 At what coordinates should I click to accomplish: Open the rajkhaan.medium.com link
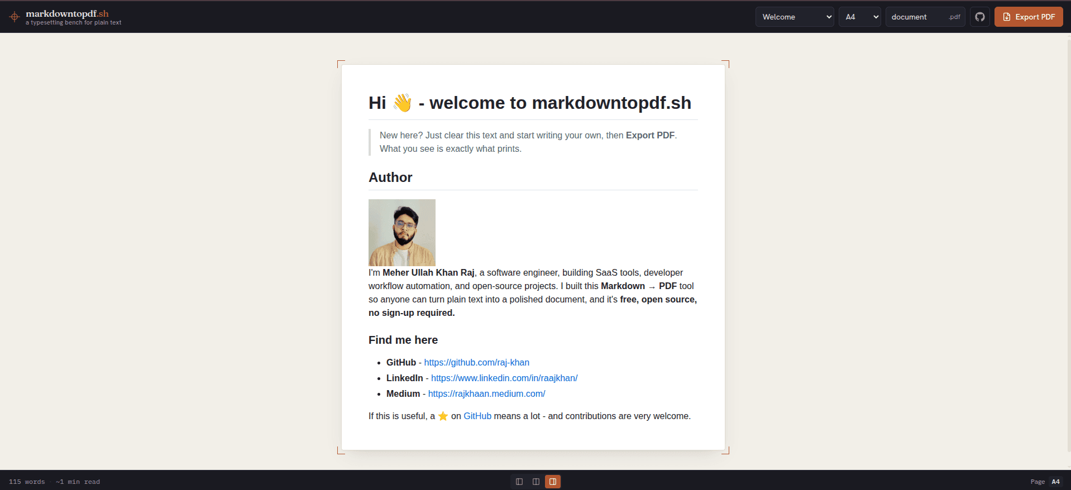(486, 394)
